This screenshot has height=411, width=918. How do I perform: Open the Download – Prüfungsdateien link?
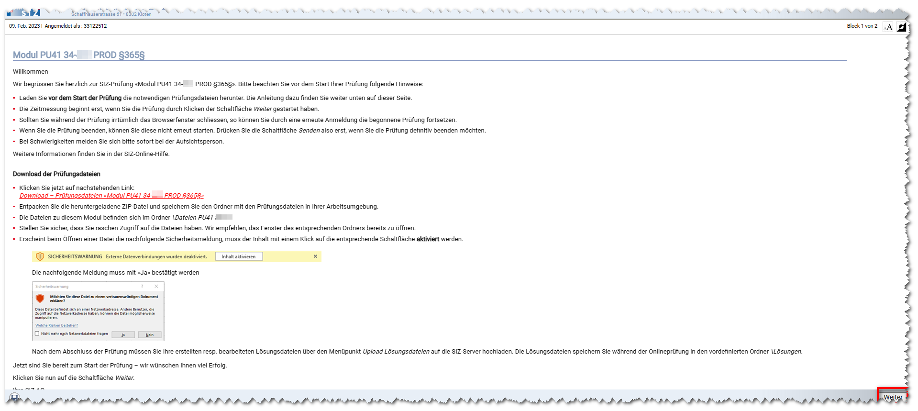tap(111, 196)
